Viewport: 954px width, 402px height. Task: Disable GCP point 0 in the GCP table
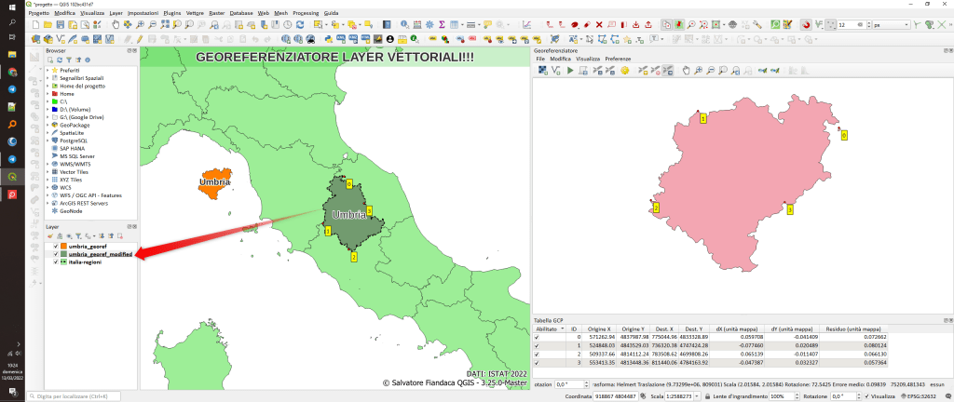click(x=536, y=337)
